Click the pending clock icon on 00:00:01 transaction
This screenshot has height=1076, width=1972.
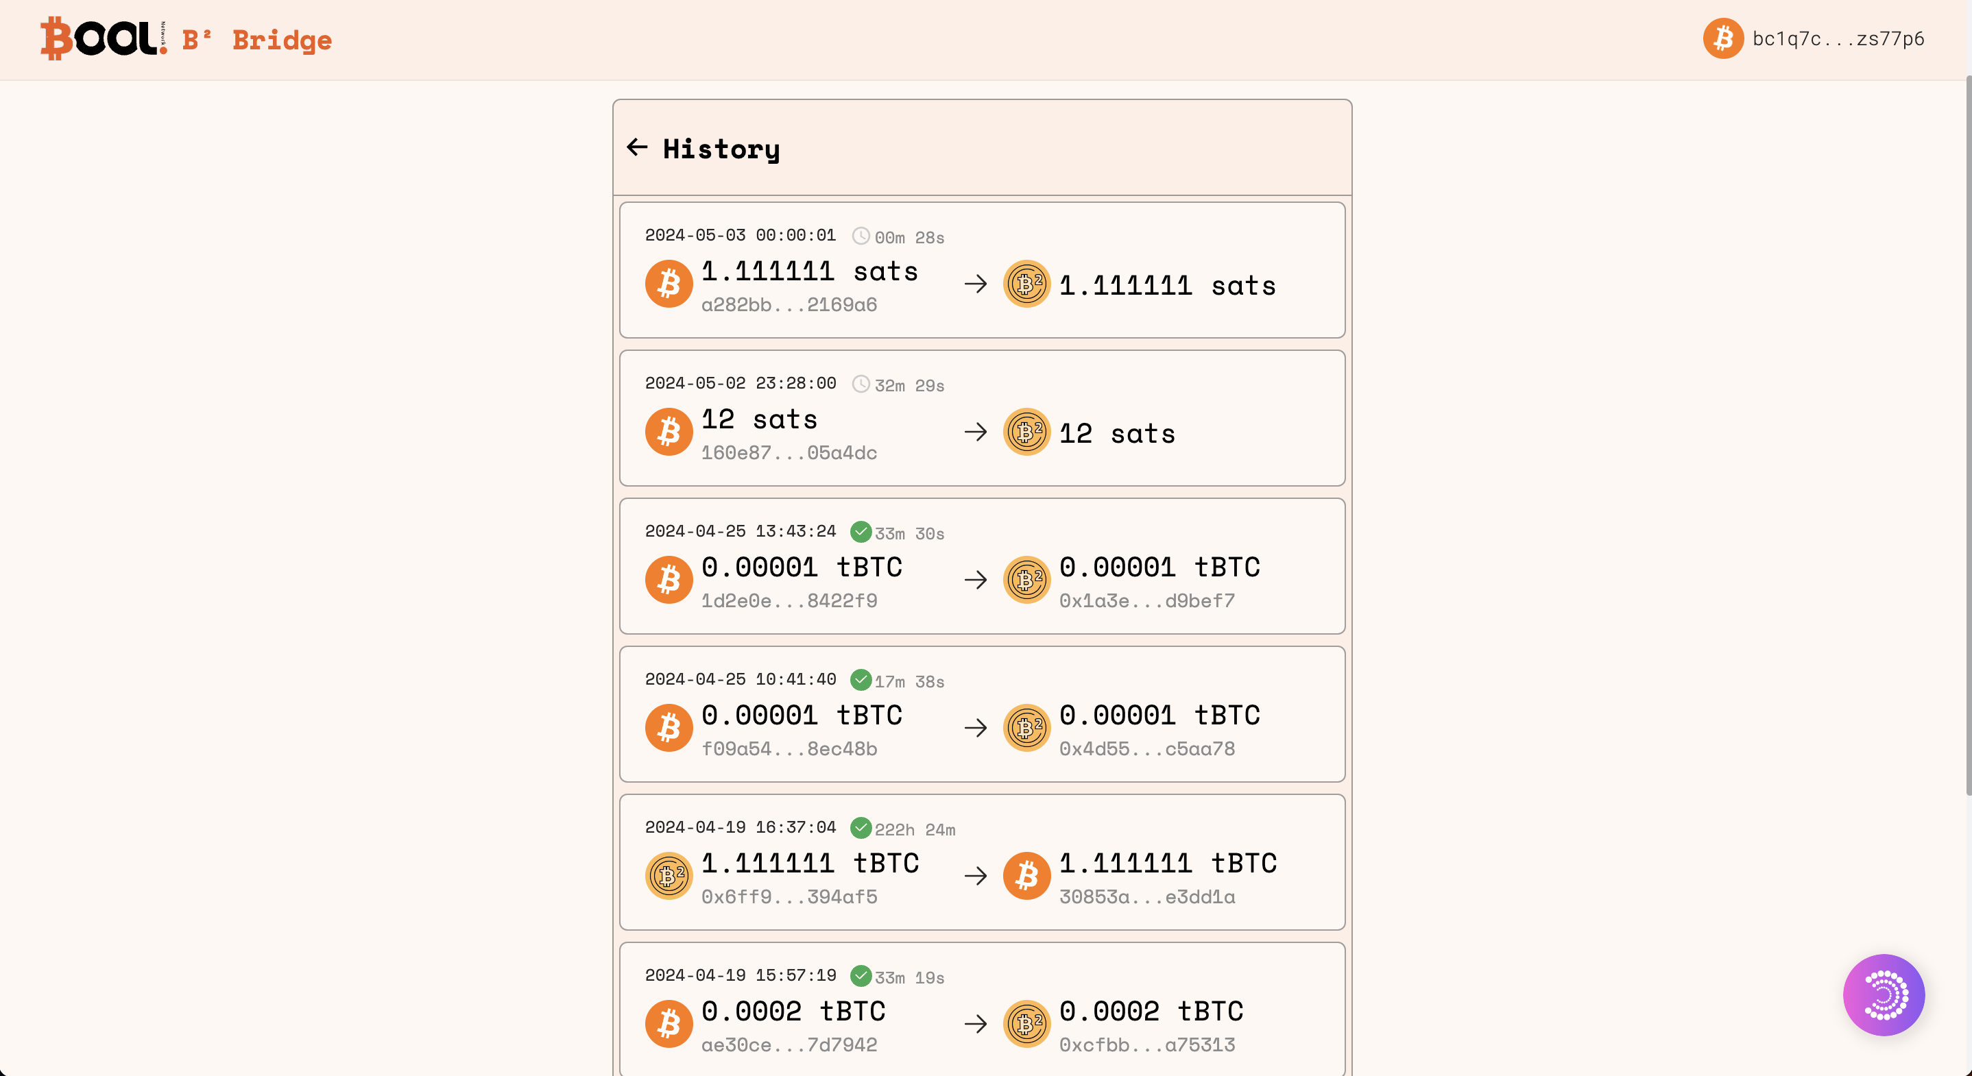point(861,236)
